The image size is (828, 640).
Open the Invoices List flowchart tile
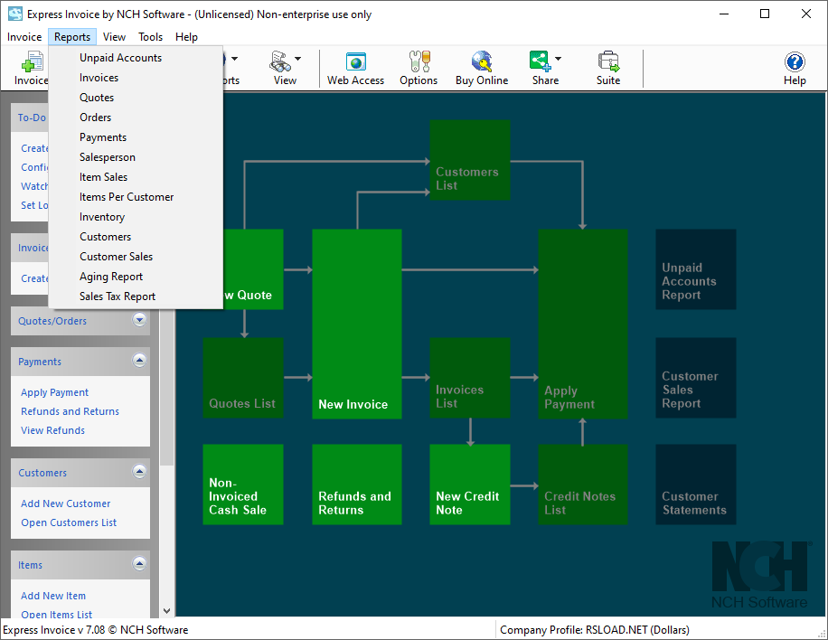pos(470,378)
